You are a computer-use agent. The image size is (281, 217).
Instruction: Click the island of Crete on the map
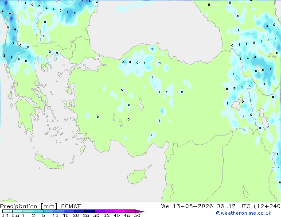[49, 162]
